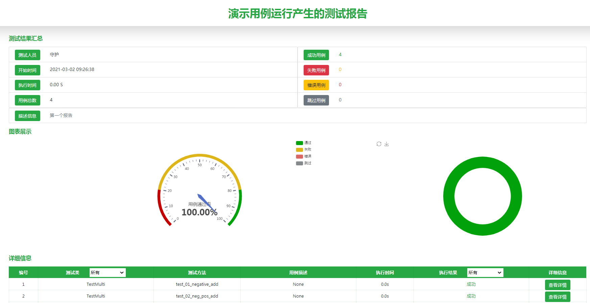Click the chart refresh/restore icon
Image resolution: width=590 pixels, height=303 pixels.
point(379,144)
